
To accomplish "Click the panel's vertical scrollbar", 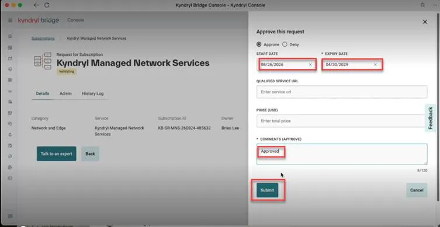I will pyautogui.click(x=438, y=106).
